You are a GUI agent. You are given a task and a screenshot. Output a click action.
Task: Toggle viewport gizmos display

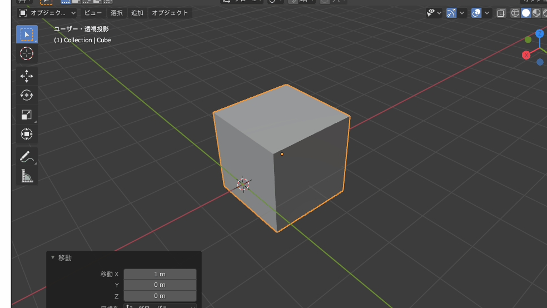451,13
